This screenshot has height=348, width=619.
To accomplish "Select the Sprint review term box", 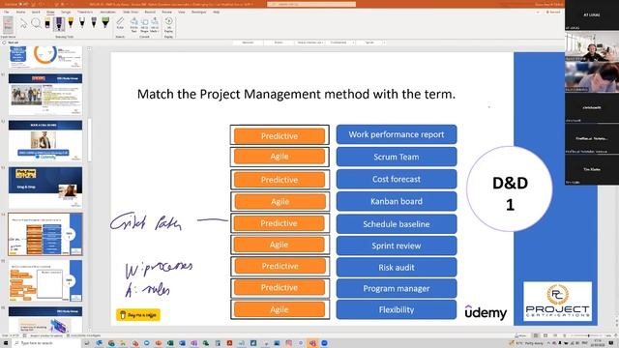I will tap(397, 246).
